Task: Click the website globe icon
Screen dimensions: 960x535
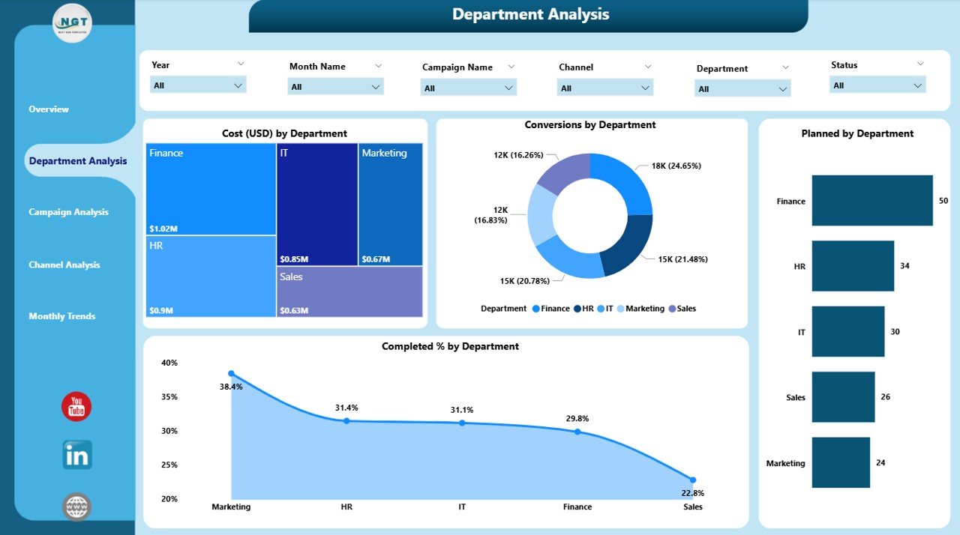Action: tap(76, 507)
